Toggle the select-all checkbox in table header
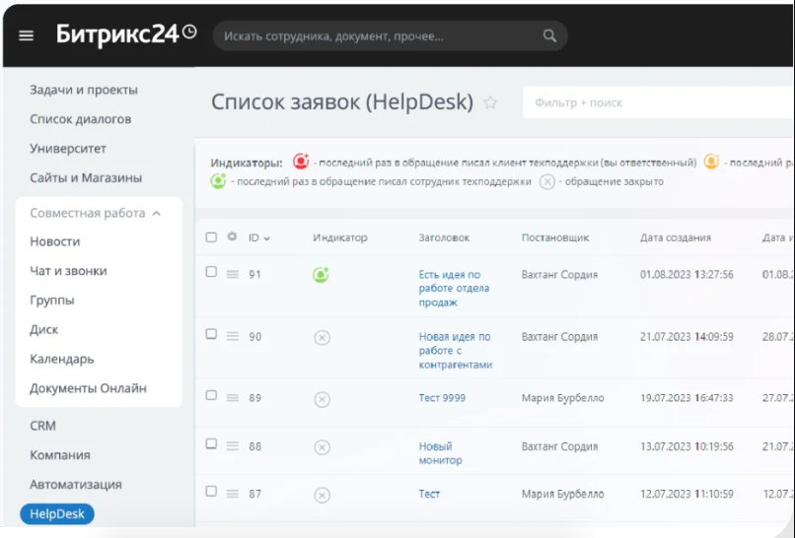The height and width of the screenshot is (538, 795). 211,237
